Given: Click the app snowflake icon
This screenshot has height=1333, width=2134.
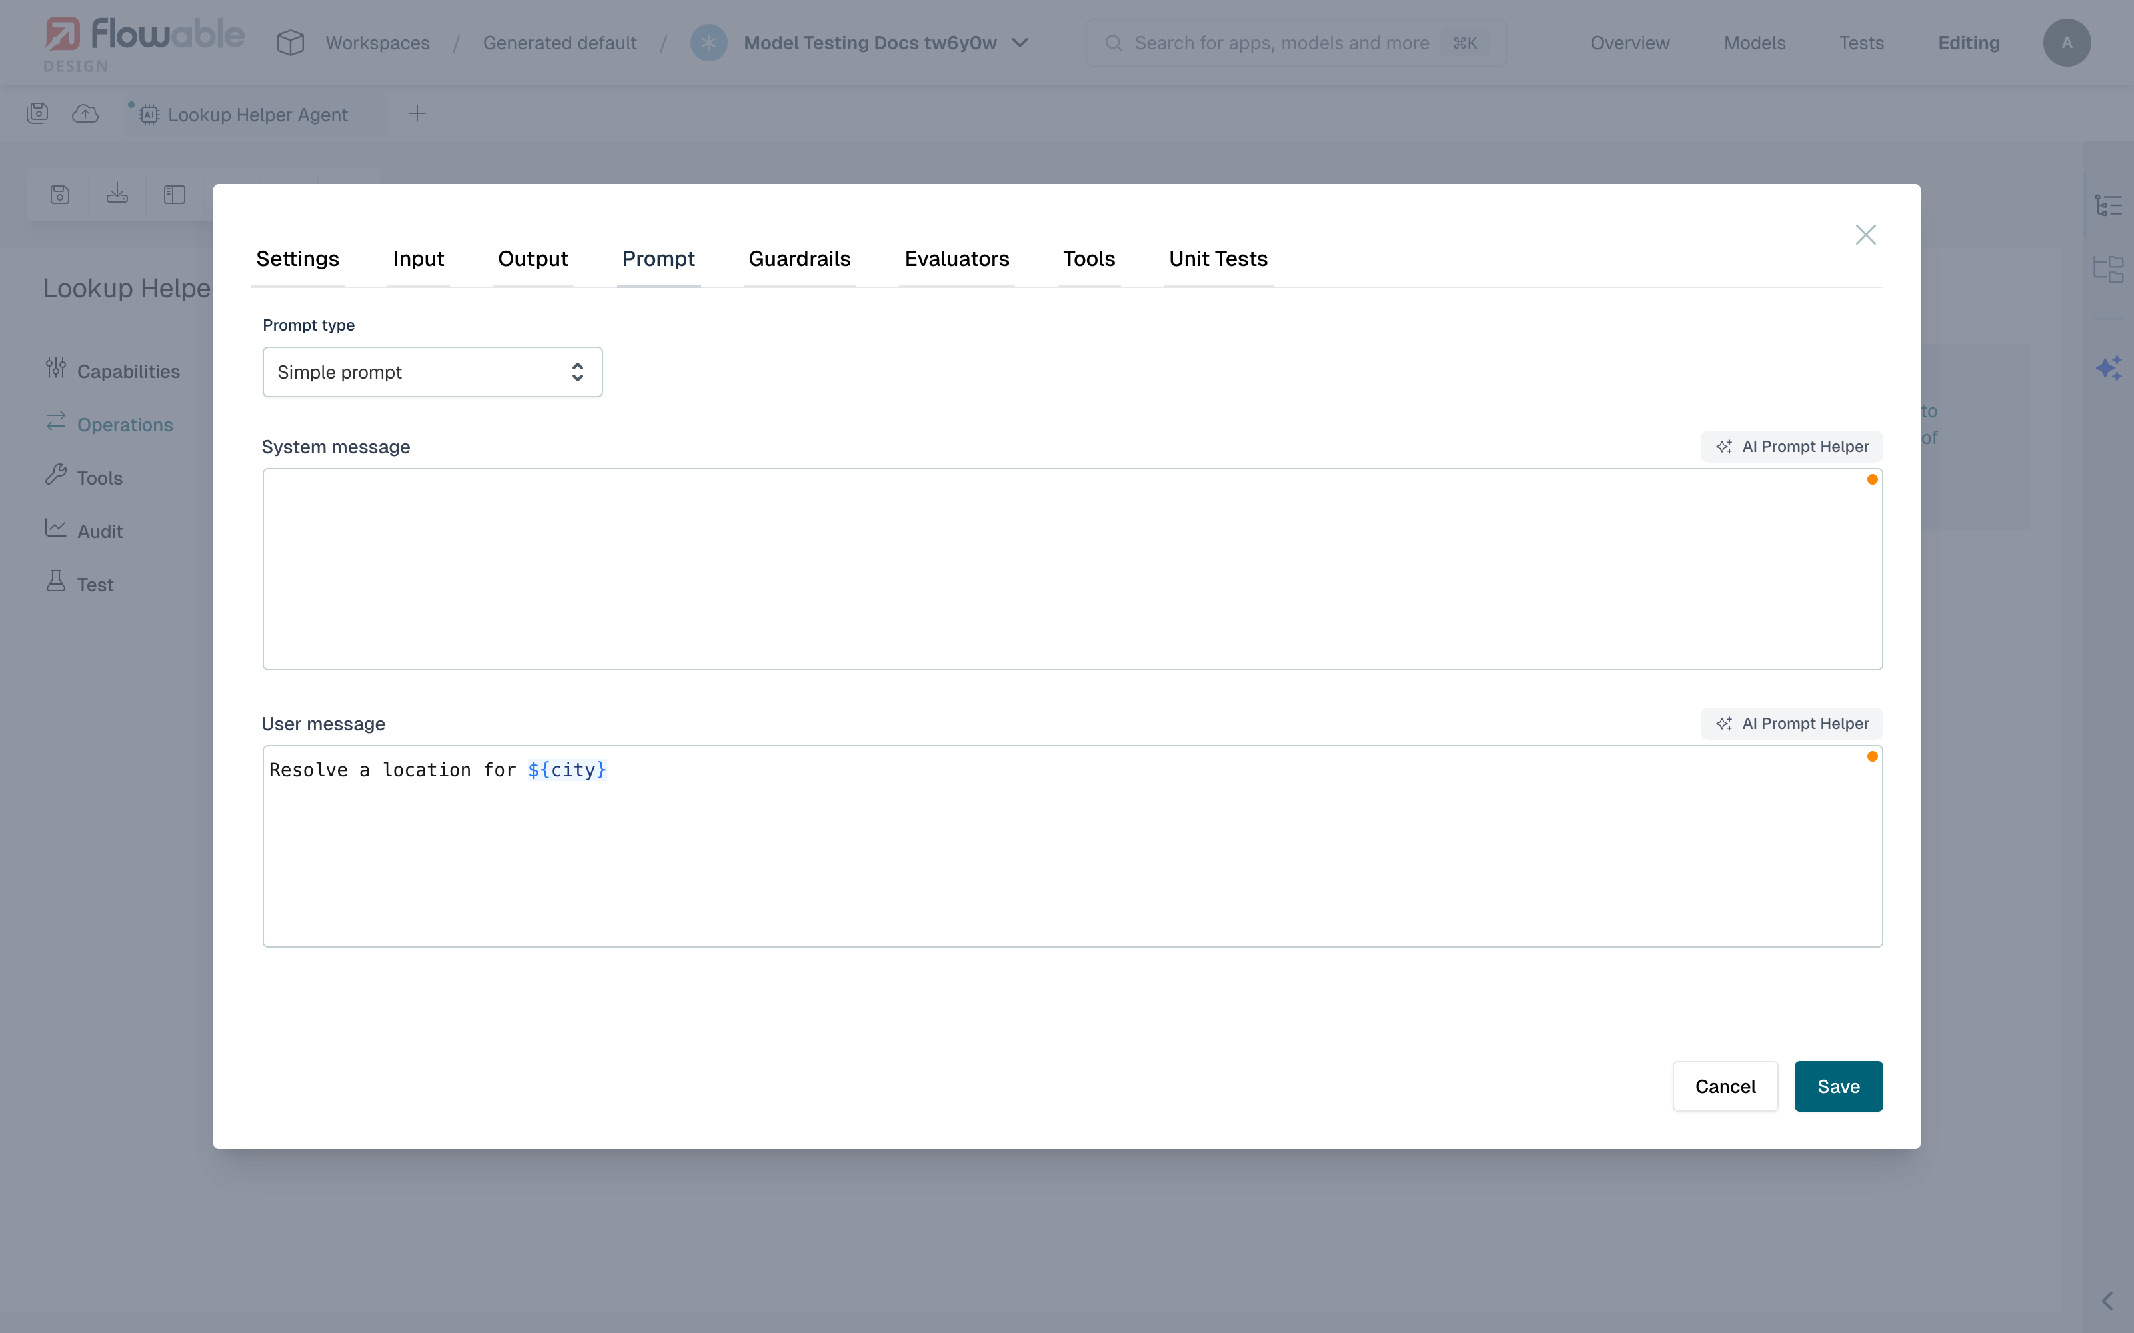Looking at the screenshot, I should (x=708, y=43).
